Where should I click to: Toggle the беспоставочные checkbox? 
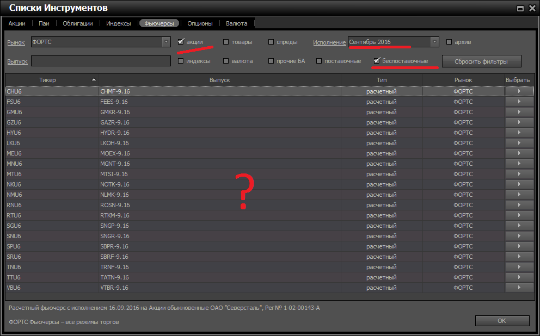point(376,61)
